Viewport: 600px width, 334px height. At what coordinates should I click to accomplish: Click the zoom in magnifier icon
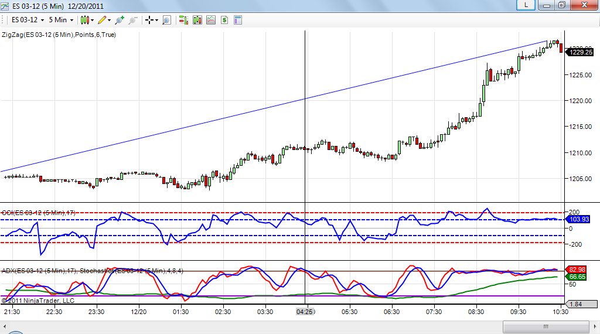(120, 20)
